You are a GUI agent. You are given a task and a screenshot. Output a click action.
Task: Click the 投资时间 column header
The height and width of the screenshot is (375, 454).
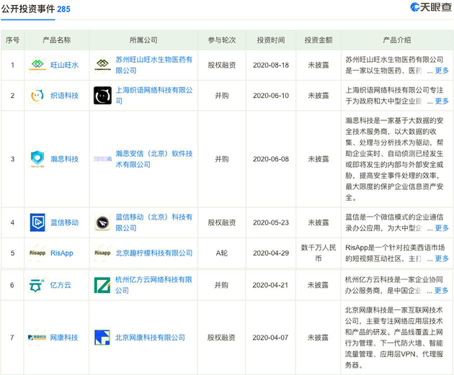point(271,40)
